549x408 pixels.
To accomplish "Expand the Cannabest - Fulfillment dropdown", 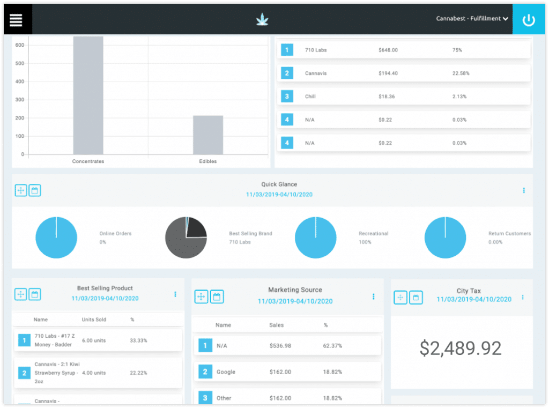I will pyautogui.click(x=472, y=19).
